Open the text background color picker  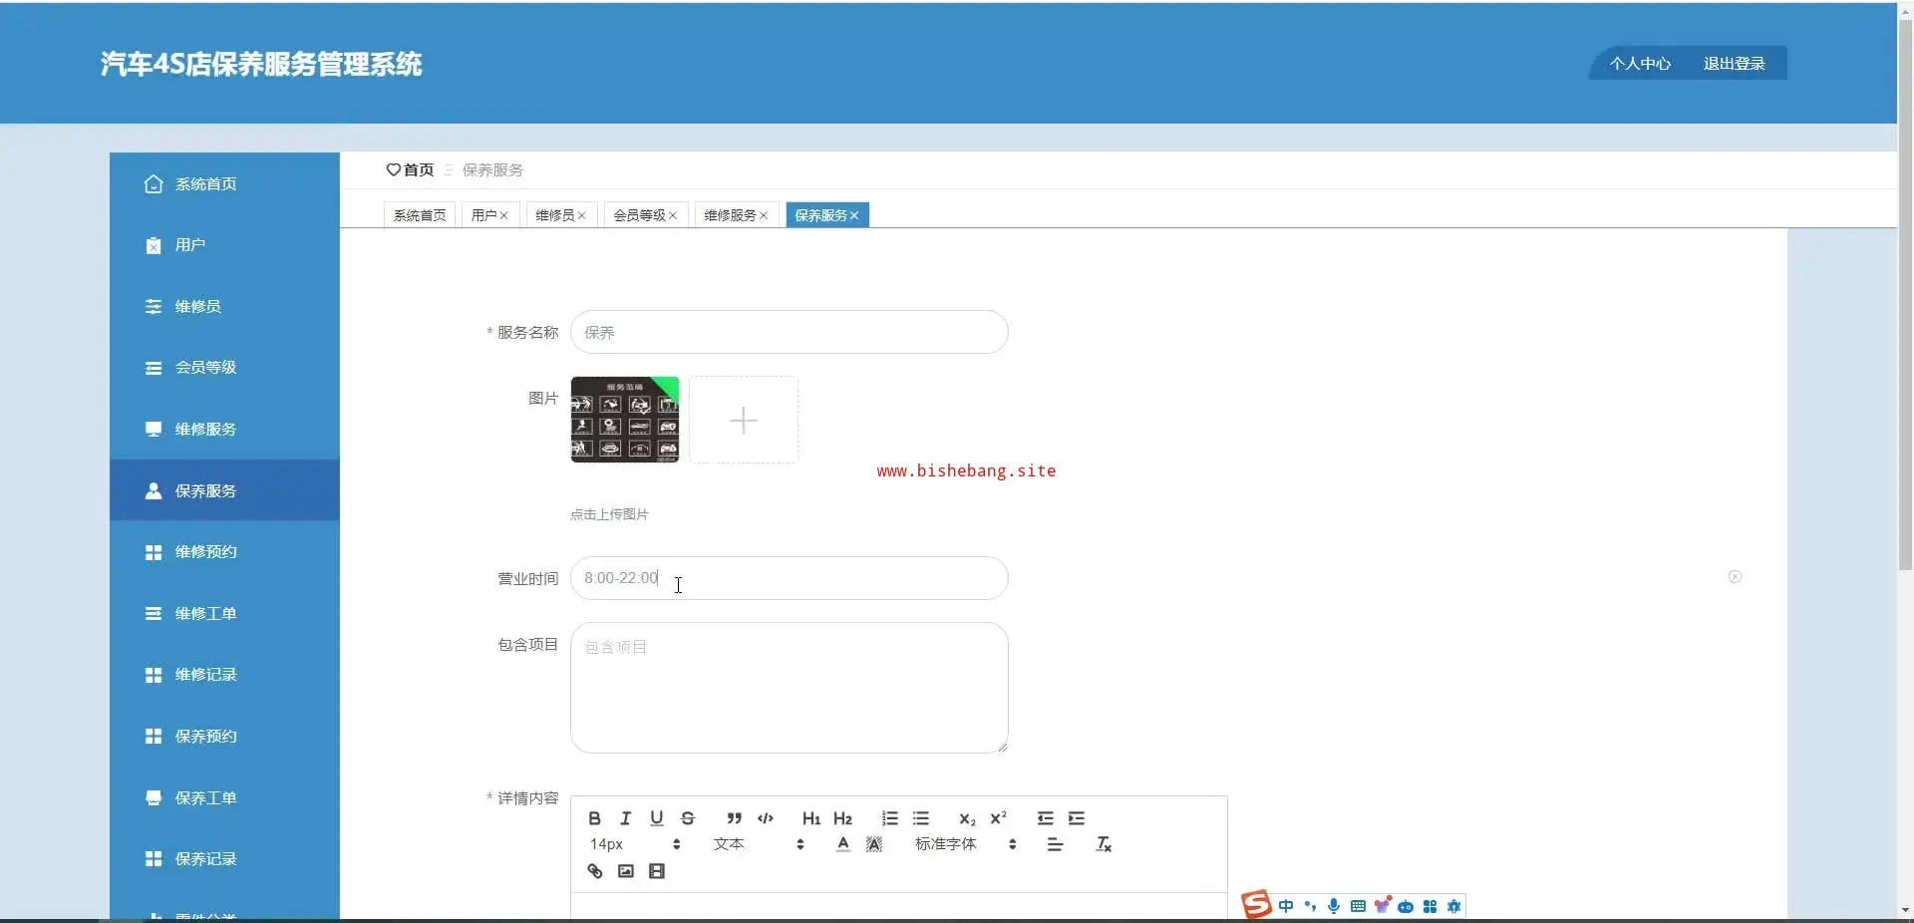874,844
